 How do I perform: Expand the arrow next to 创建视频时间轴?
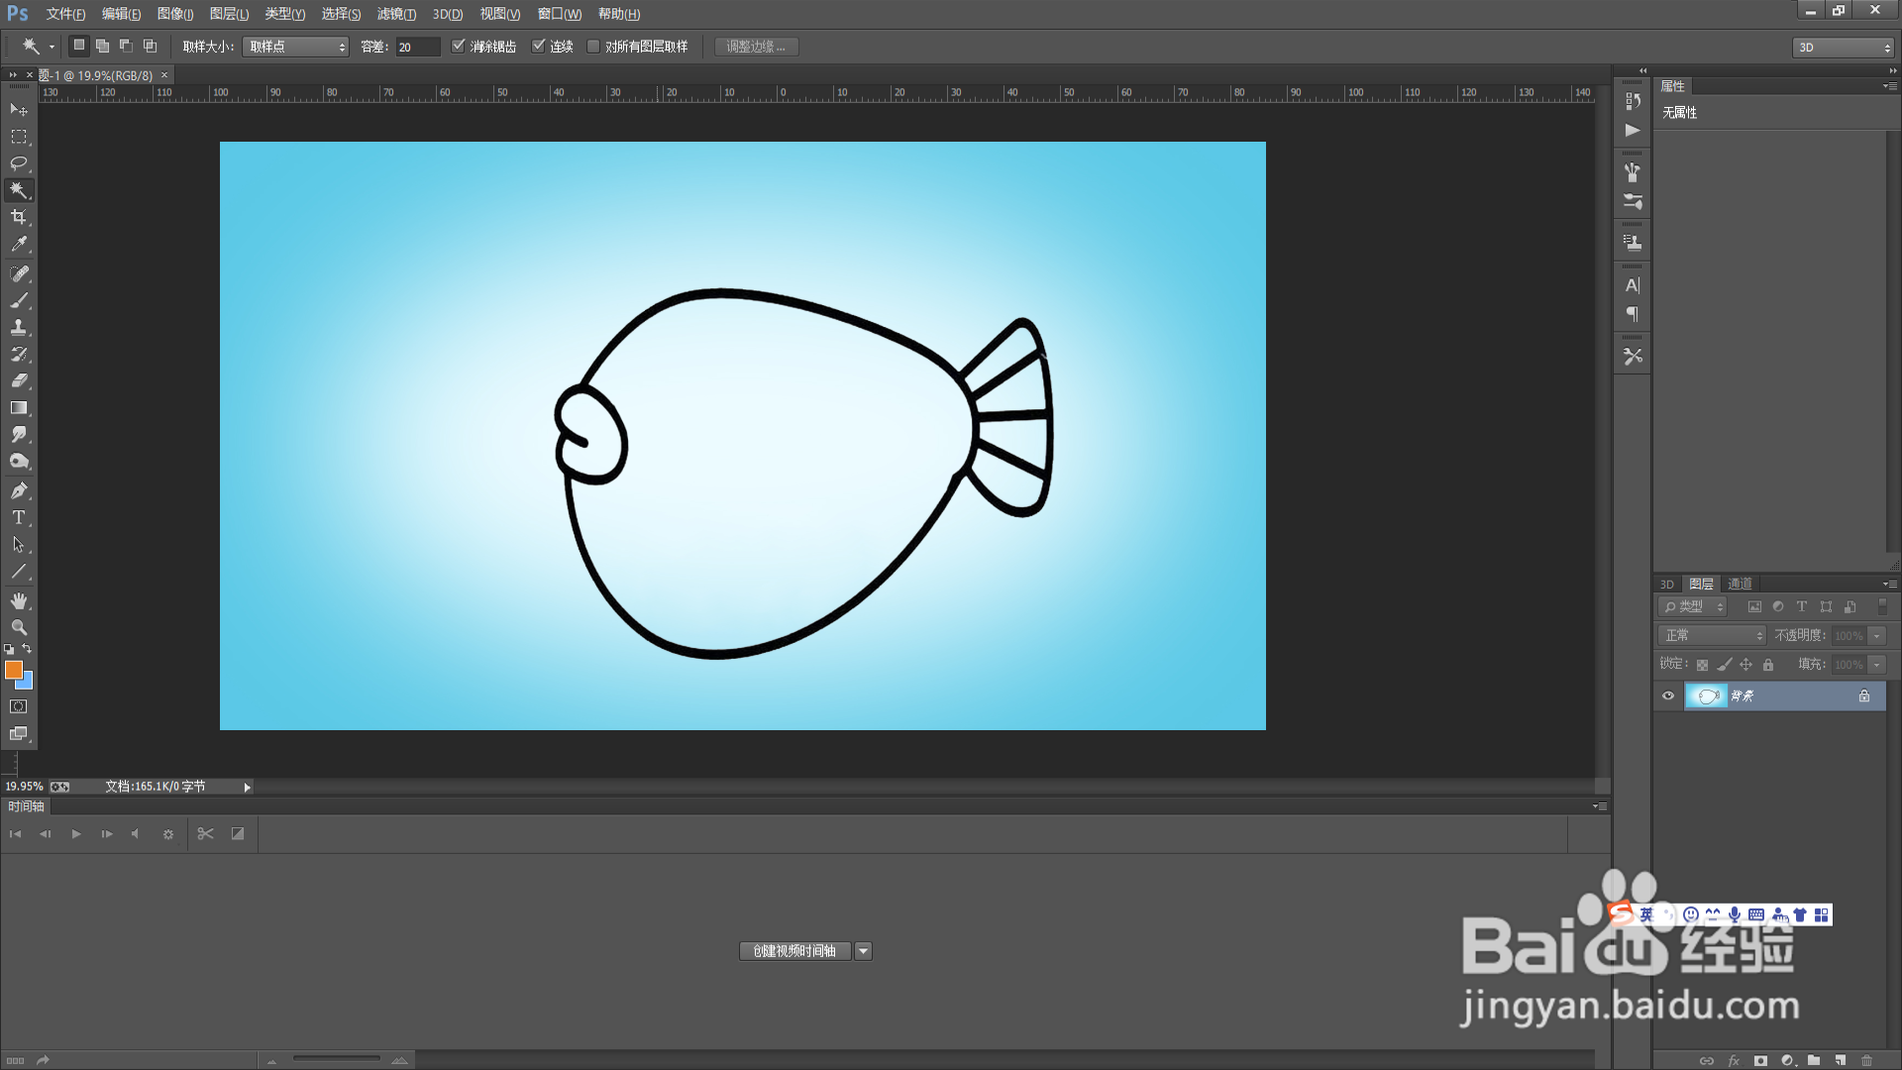tap(864, 951)
